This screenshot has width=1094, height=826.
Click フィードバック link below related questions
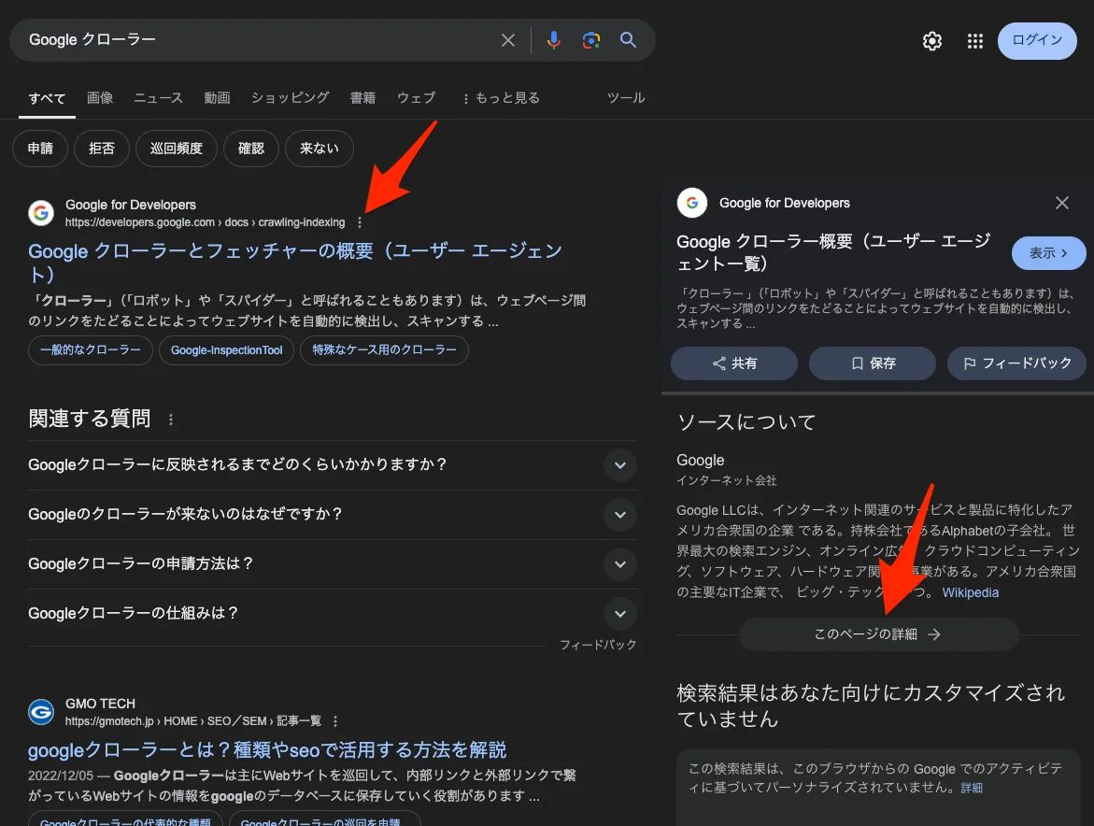tap(598, 645)
